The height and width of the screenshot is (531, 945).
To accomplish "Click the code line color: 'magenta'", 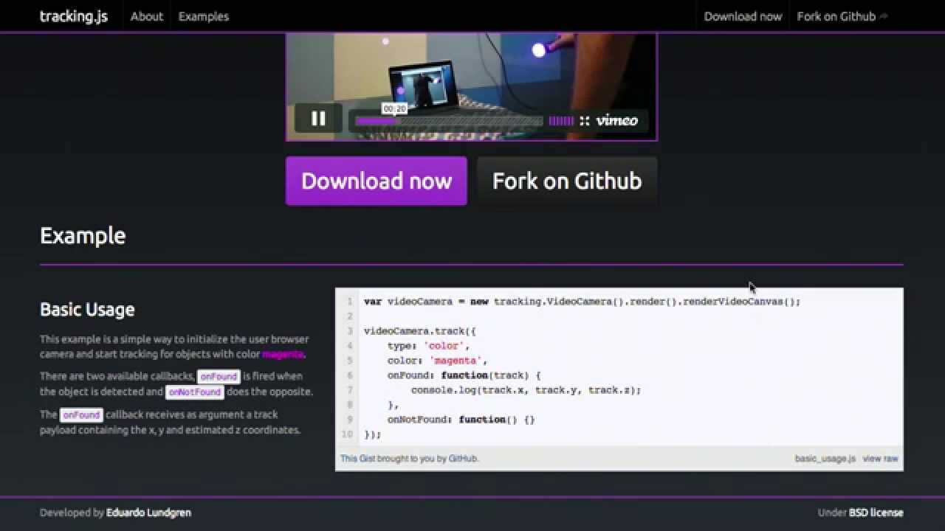I will [x=438, y=361].
